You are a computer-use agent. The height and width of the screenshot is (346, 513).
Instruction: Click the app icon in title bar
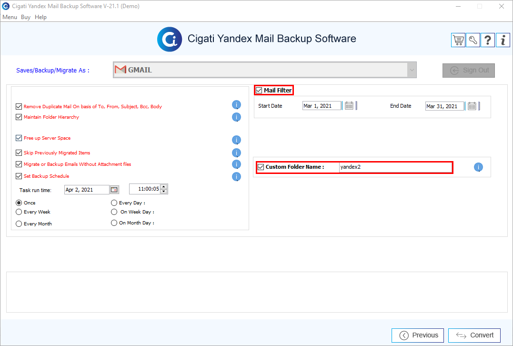6,6
